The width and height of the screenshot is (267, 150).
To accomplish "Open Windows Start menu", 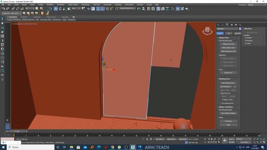I will [3, 147].
